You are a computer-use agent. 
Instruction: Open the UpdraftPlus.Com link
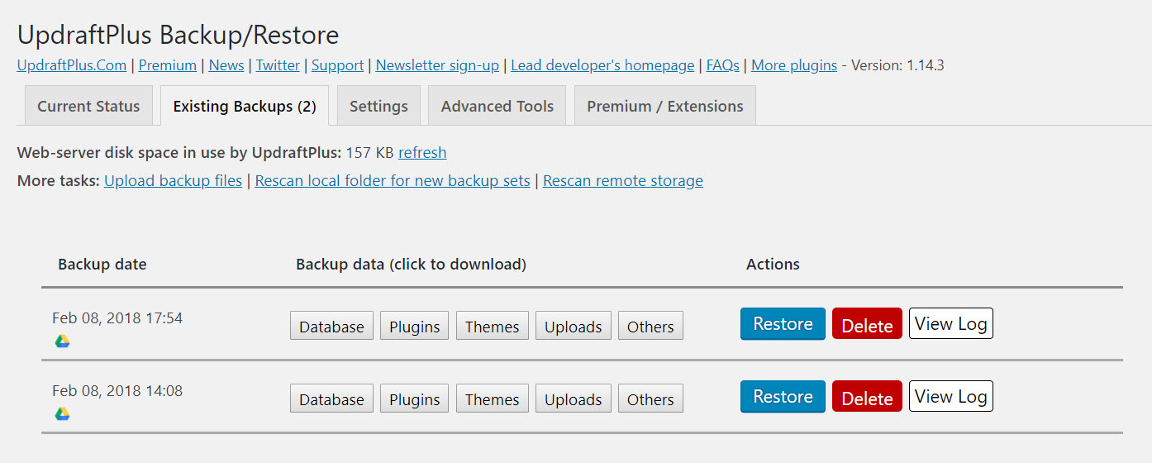coord(72,65)
